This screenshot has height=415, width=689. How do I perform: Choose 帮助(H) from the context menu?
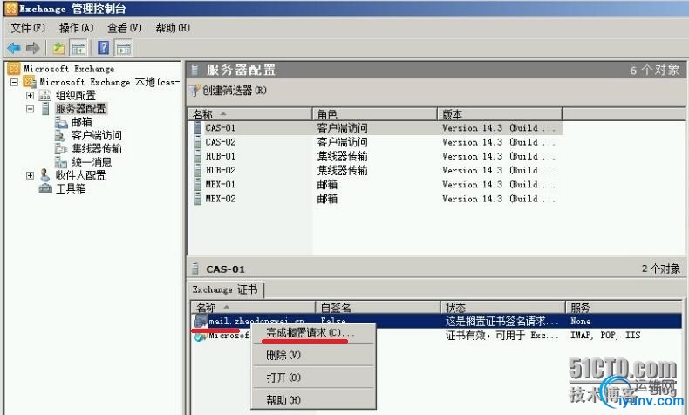(313, 399)
